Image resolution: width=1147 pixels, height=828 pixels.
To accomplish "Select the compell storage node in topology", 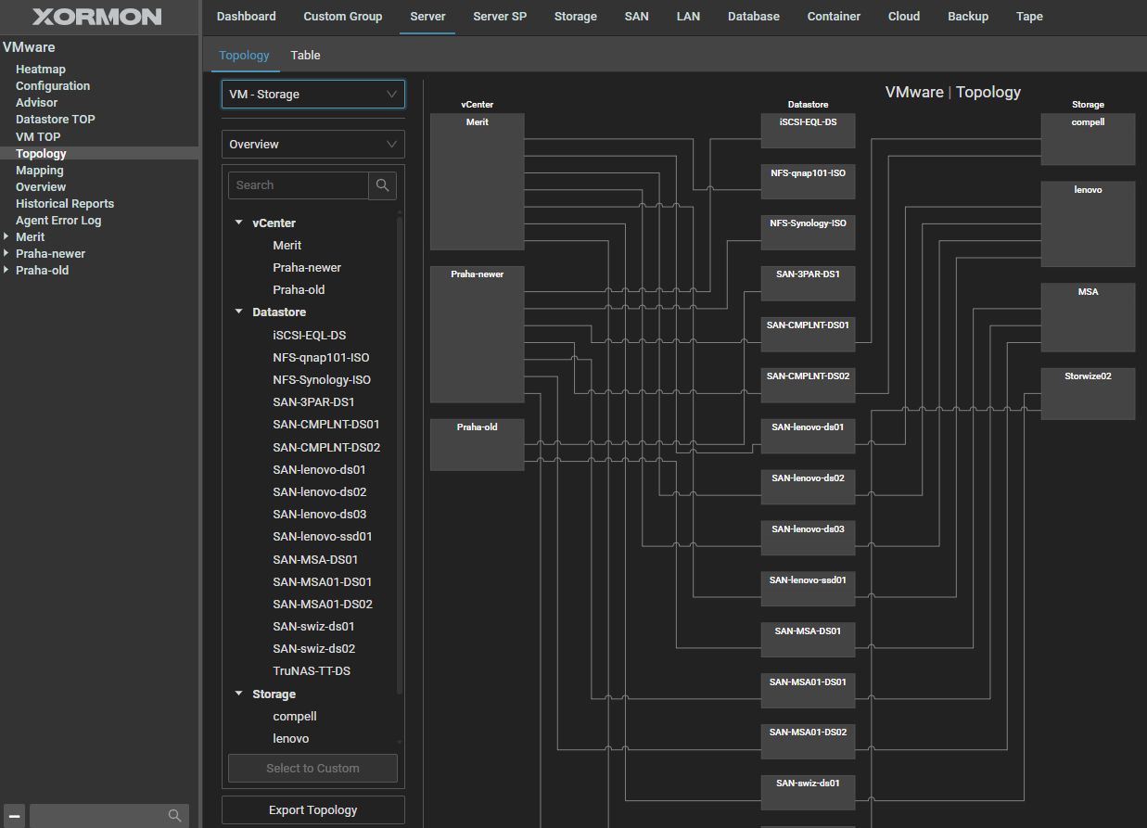I will coord(1088,139).
